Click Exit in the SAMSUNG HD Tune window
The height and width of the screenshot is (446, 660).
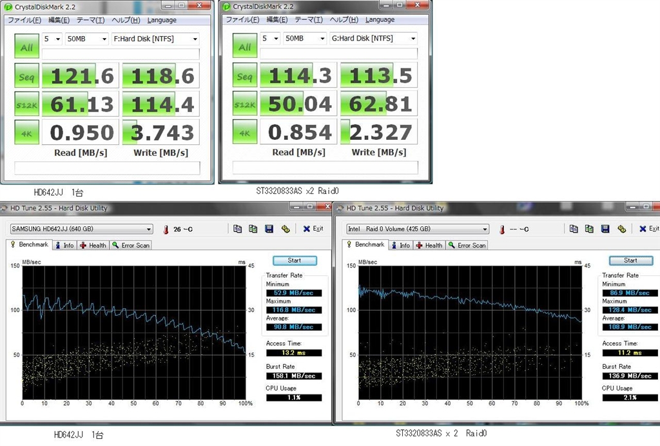(x=313, y=228)
